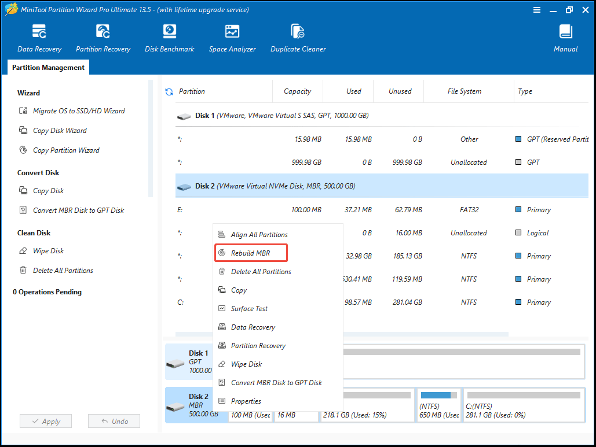Image resolution: width=596 pixels, height=447 pixels.
Task: Open the Manual
Action: pos(565,38)
